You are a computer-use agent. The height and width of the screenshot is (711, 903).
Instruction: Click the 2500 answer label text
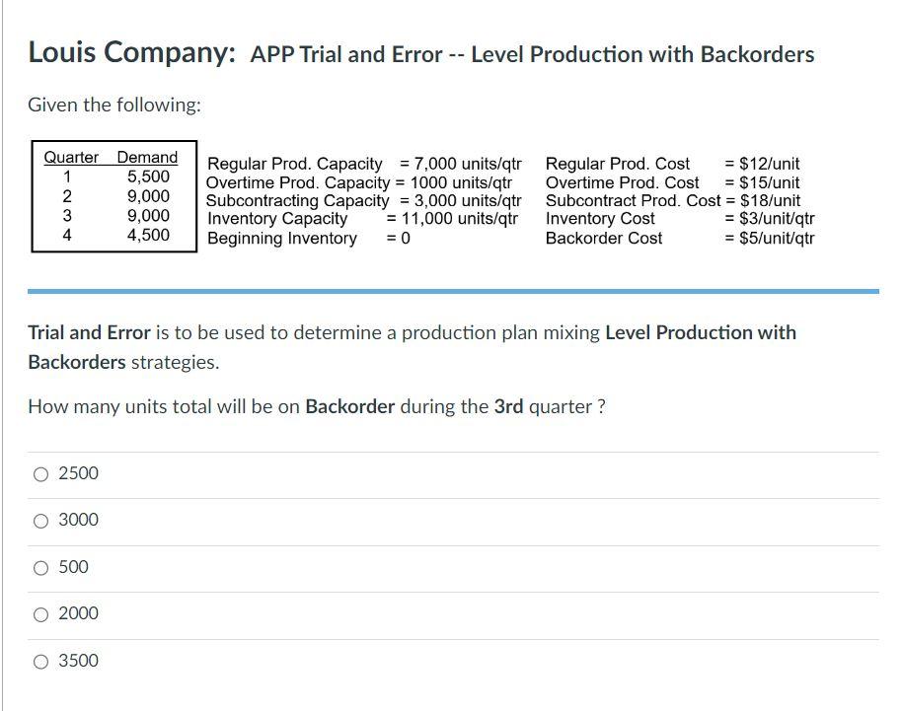click(x=78, y=473)
